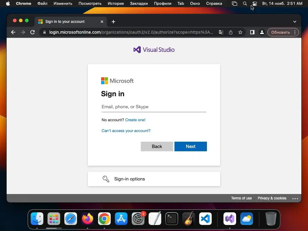The width and height of the screenshot is (308, 231).
Task: Open the Справка menu
Action: [214, 4]
